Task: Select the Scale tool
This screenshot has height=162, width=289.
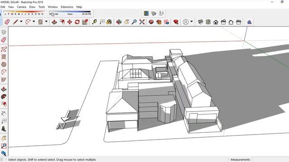Action: (x=85, y=22)
